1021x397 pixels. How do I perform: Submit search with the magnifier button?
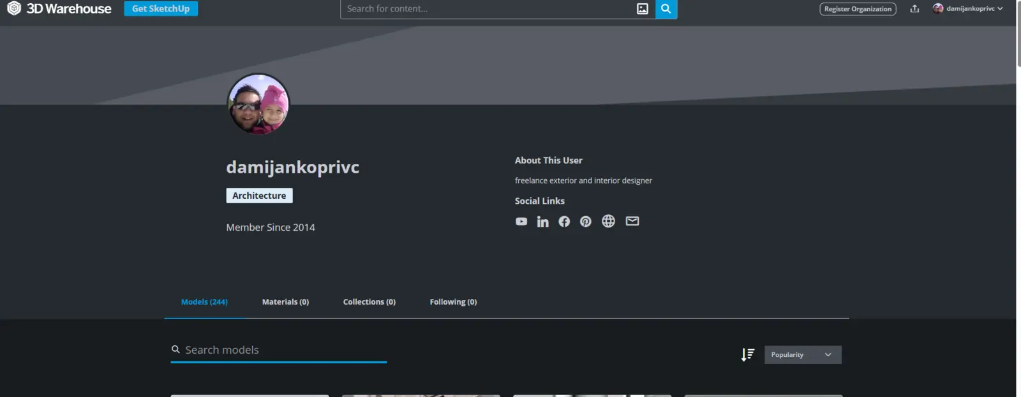pyautogui.click(x=666, y=9)
